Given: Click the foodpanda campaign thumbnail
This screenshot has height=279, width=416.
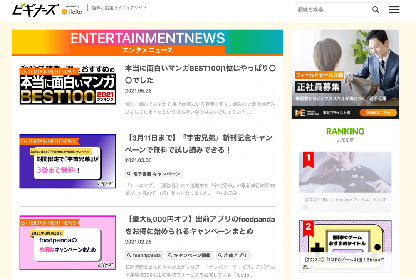Looking at the screenshot, I should coord(67,242).
